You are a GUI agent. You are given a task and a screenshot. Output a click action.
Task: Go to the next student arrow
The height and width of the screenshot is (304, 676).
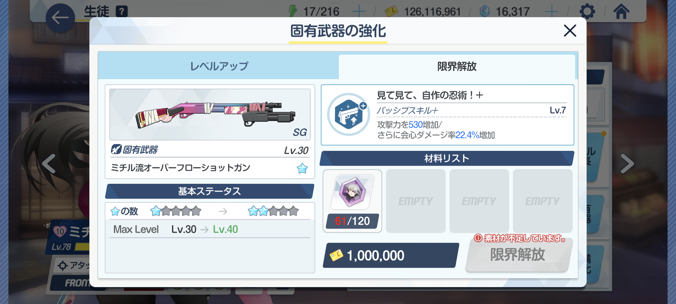tap(627, 164)
